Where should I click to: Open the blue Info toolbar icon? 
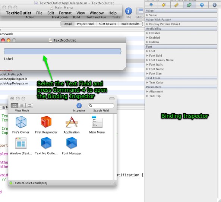[129, 11]
